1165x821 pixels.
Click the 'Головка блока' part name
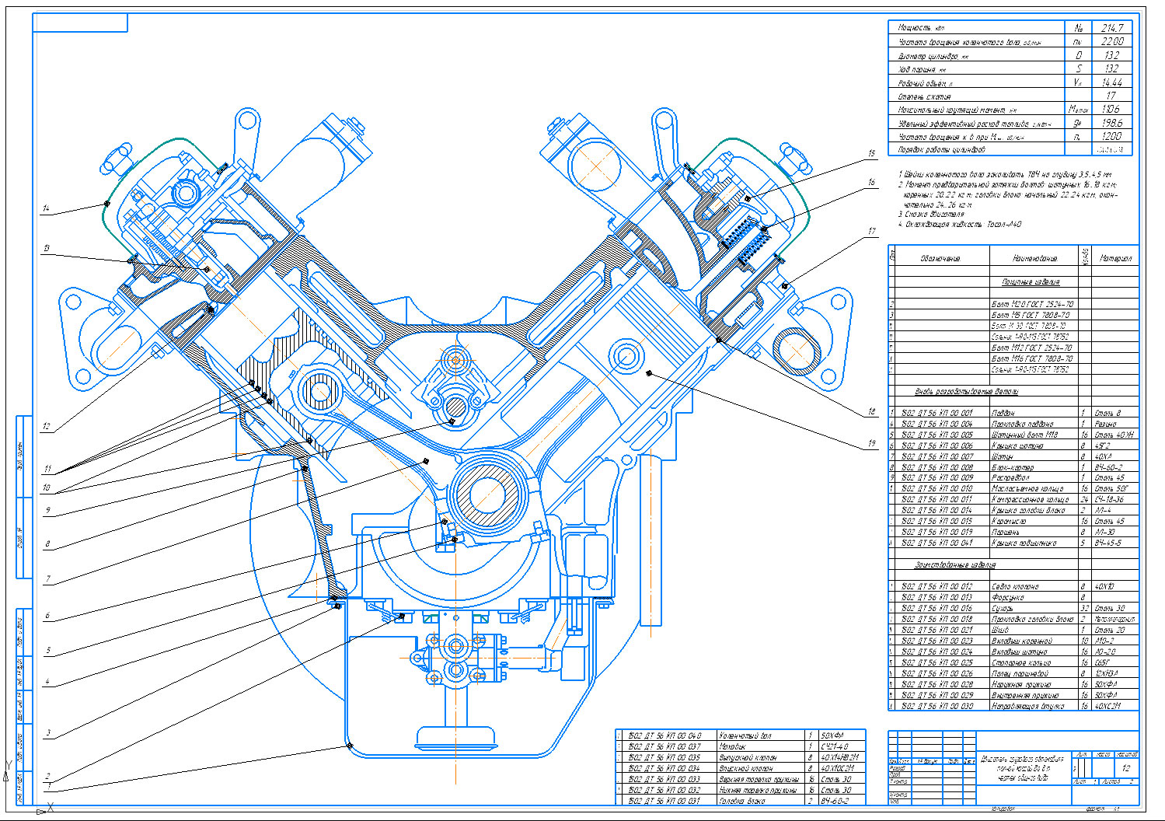coord(741,801)
